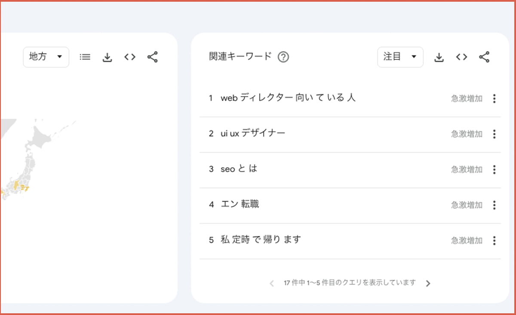The width and height of the screenshot is (516, 315).
Task: Click the 'エン 転職' related keyword
Action: [240, 205]
